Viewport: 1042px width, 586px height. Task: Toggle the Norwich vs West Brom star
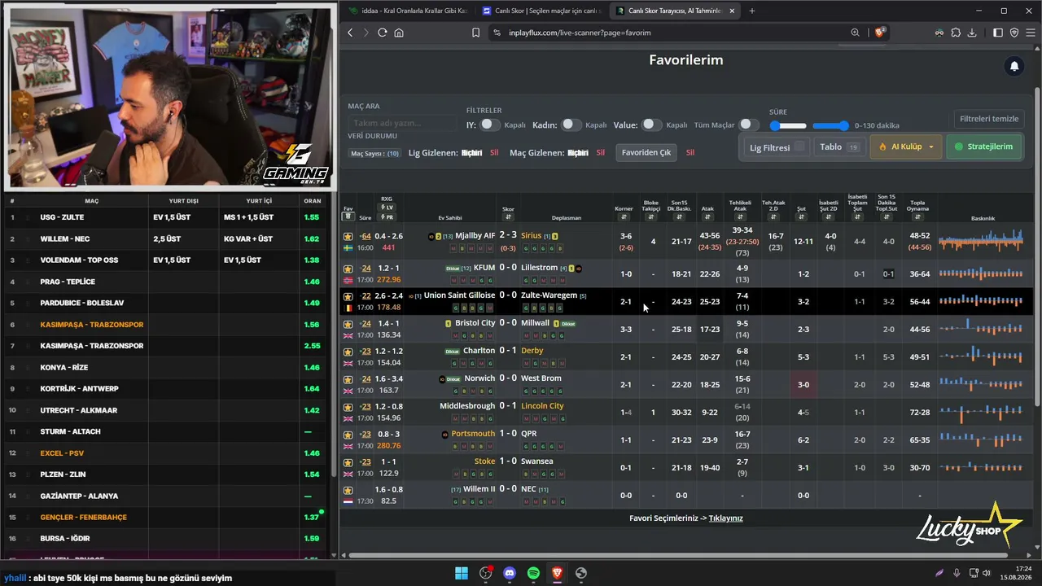348,379
